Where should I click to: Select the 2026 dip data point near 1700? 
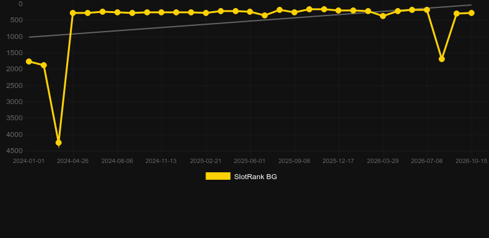pyautogui.click(x=441, y=59)
